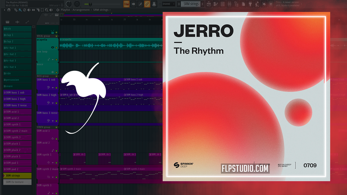Open the (none) pattern snap dropdown
The image size is (347, 195).
tap(168, 4)
